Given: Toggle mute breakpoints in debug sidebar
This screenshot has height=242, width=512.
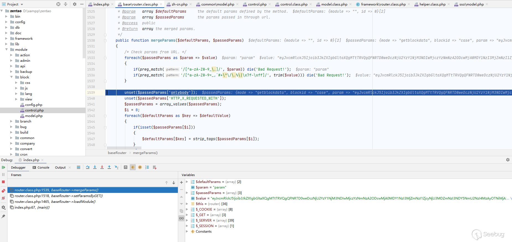Looking at the screenshot, I should coord(3,198).
